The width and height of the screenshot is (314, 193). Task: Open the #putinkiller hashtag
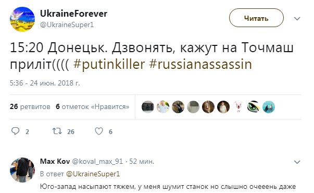109,64
